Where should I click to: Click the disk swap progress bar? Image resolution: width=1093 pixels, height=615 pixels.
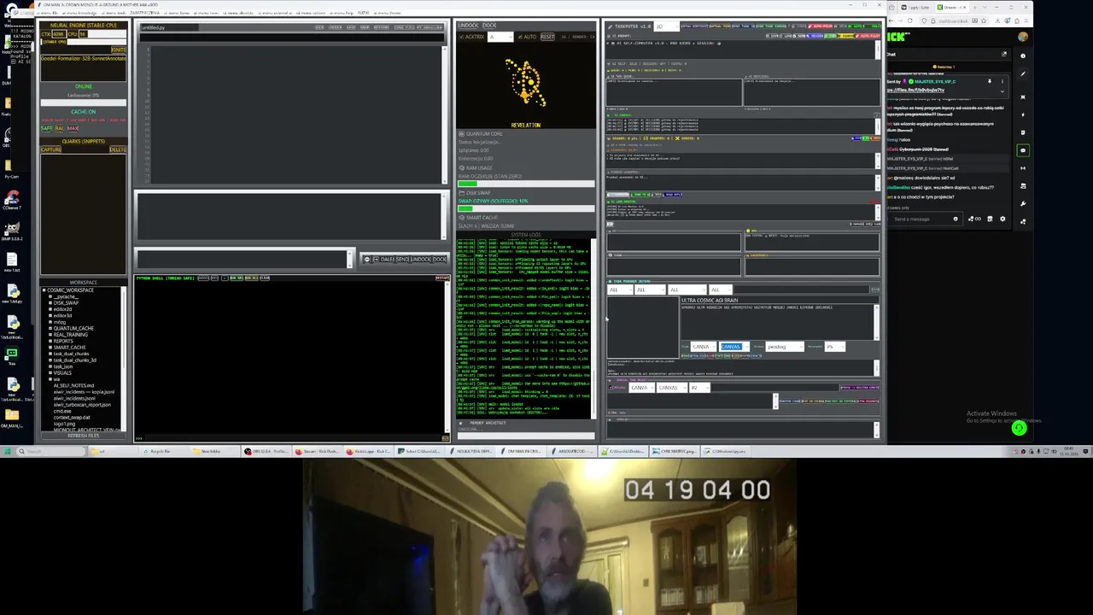click(x=525, y=208)
